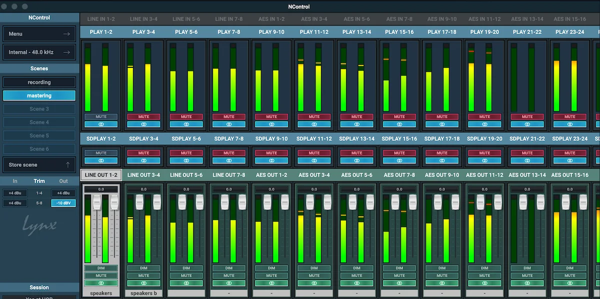Select the PLAY 15-16 header
The image size is (600, 299).
399,32
